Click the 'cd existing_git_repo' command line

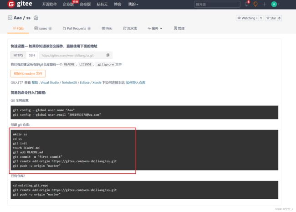(31, 186)
